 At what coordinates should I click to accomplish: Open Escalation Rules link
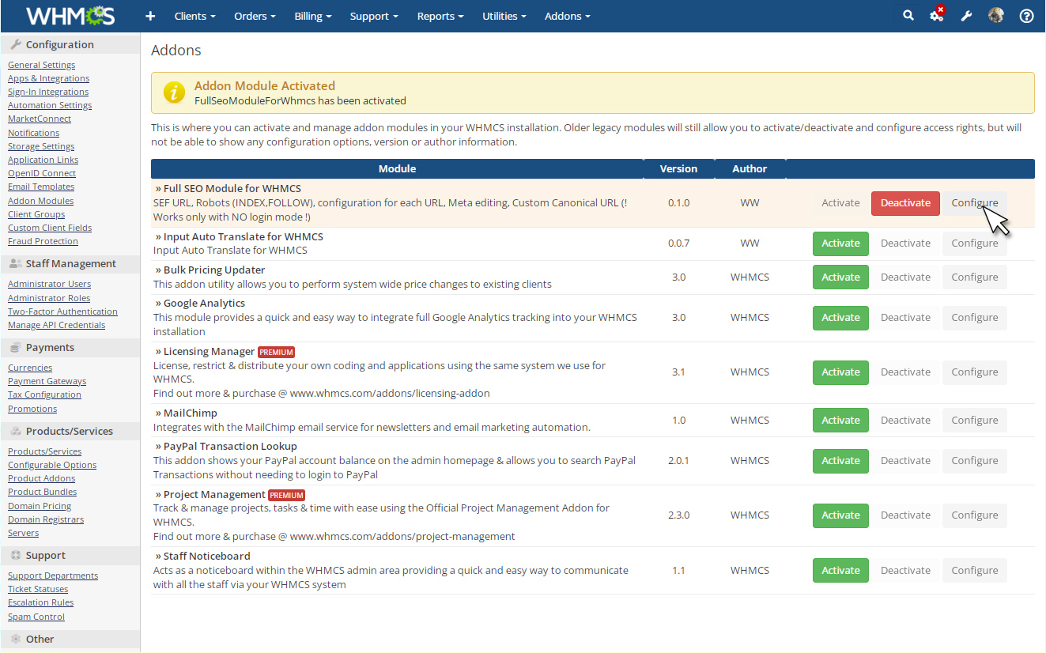point(40,602)
